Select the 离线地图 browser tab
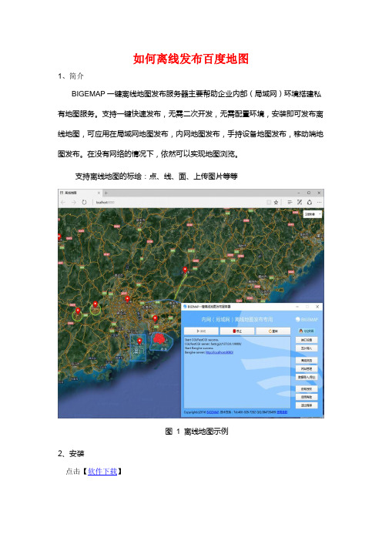The image size is (382, 541). point(79,193)
